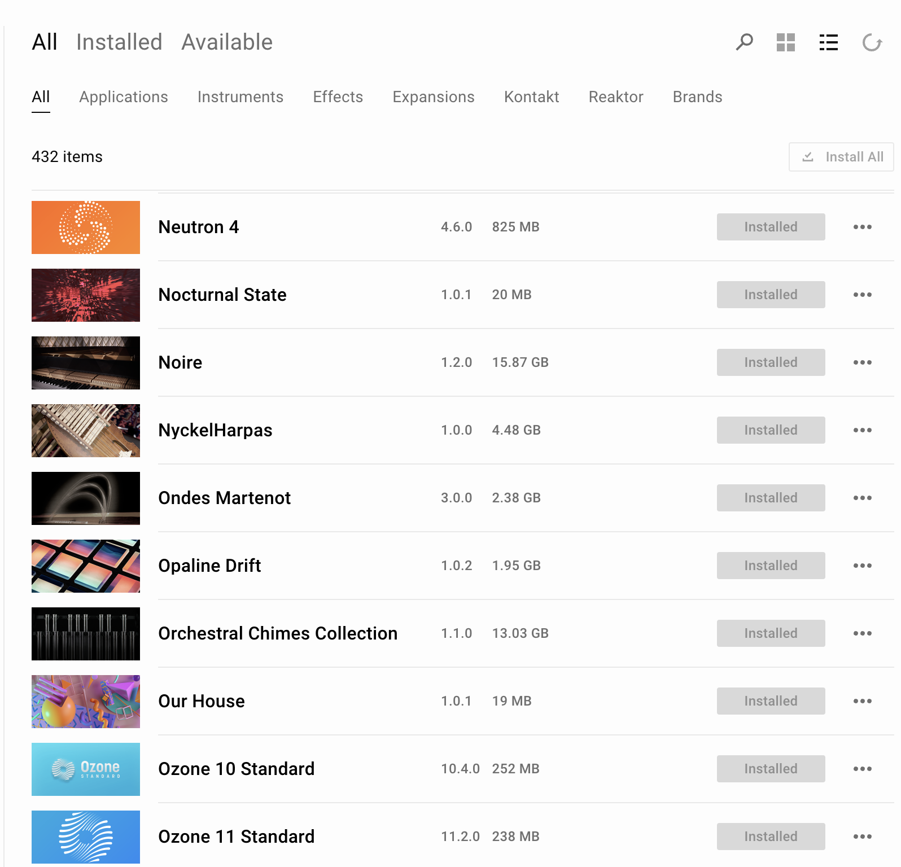
Task: Filter by Effects category
Action: click(338, 97)
